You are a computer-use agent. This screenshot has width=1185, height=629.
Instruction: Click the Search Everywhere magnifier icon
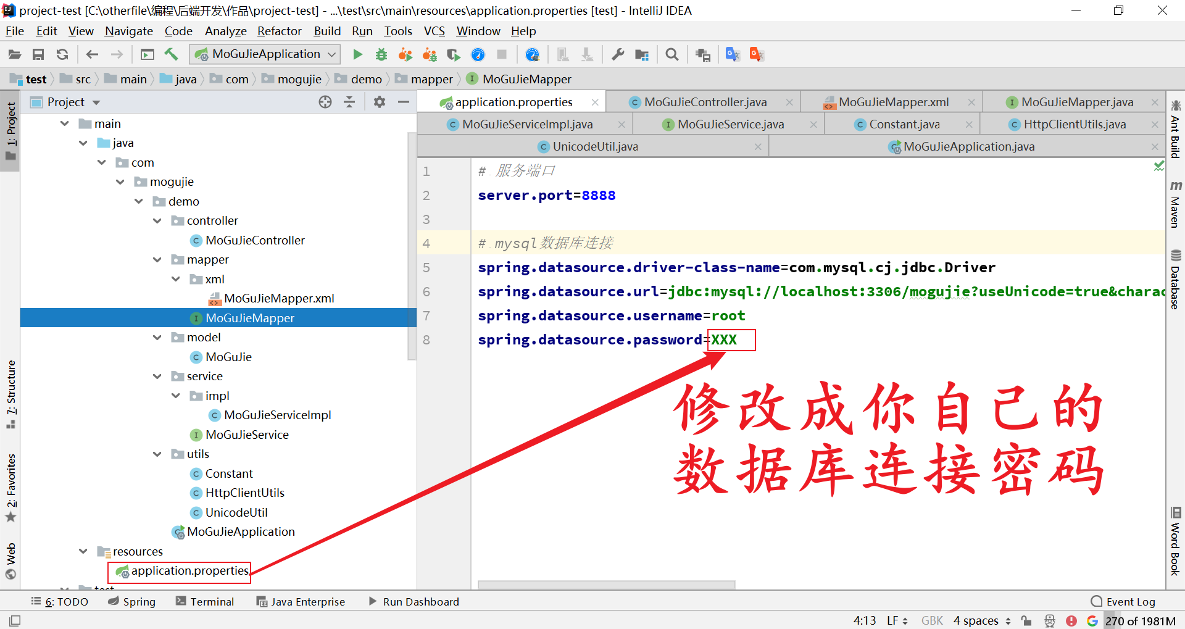point(672,54)
